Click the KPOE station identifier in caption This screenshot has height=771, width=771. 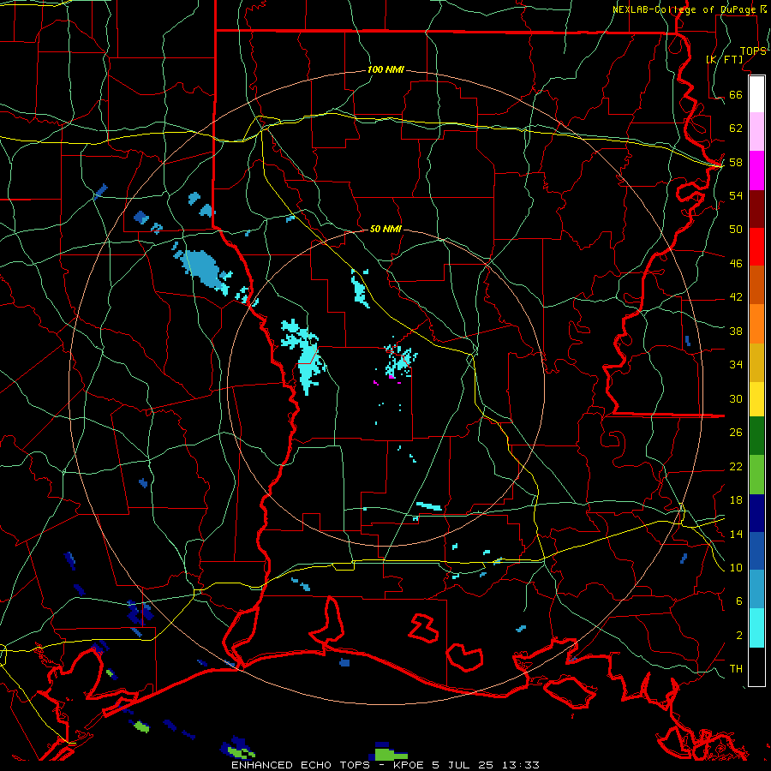click(410, 765)
